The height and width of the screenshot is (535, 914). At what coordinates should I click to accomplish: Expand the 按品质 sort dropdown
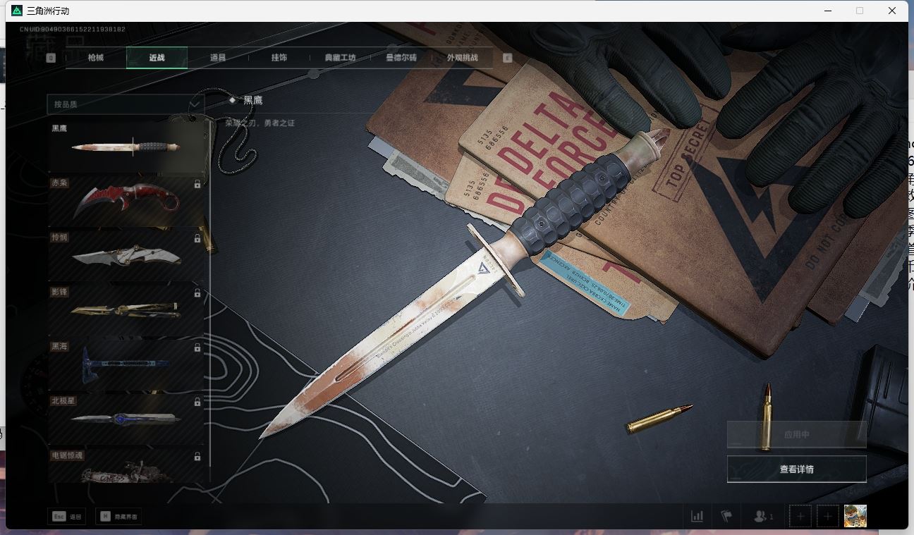126,104
